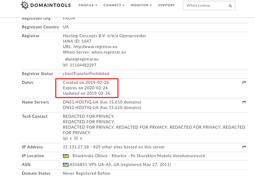Viewport: 255px width, 178px height.
Task: Click the 'IANA ID: 1647' line
Action: pos(77,41)
